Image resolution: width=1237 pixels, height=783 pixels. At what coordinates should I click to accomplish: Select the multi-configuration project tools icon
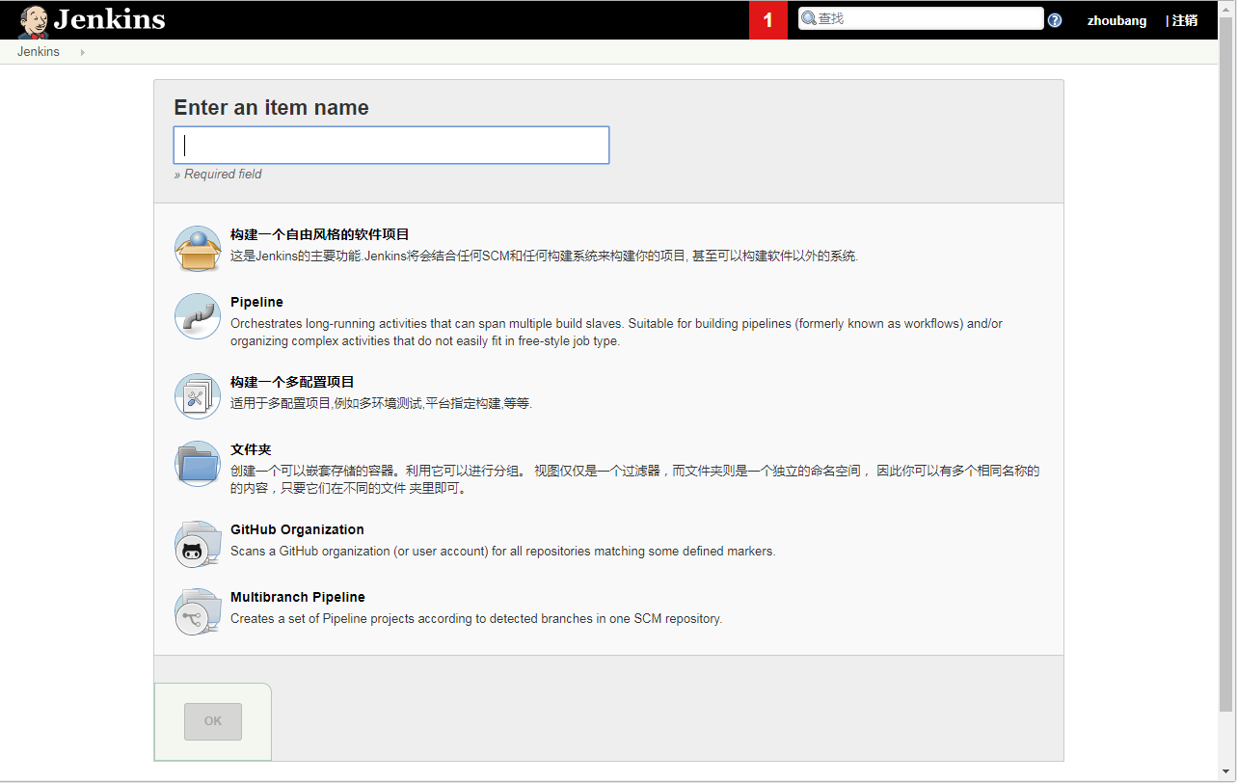pos(198,395)
